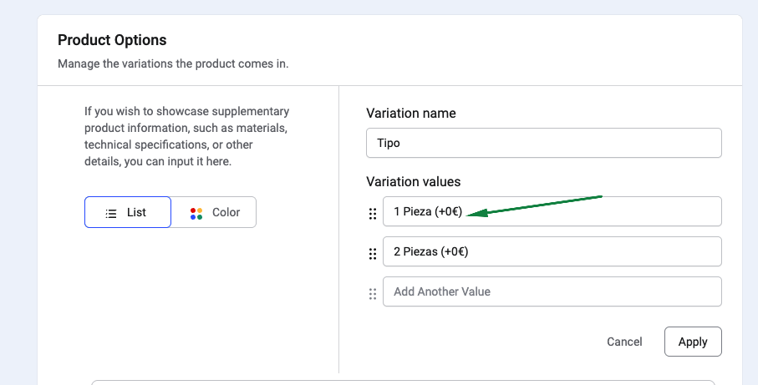Image resolution: width=758 pixels, height=385 pixels.
Task: Click the Apply button
Action: point(692,342)
